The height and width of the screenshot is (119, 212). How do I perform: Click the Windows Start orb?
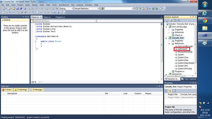tap(205, 4)
